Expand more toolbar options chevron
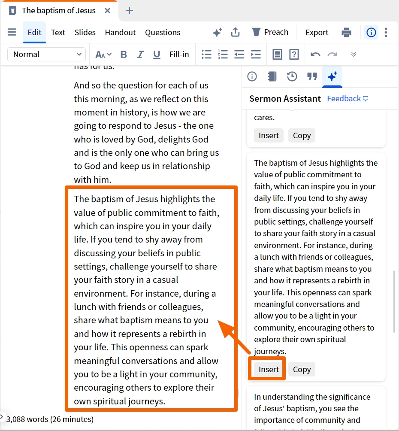This screenshot has width=399, height=431. pos(354,54)
